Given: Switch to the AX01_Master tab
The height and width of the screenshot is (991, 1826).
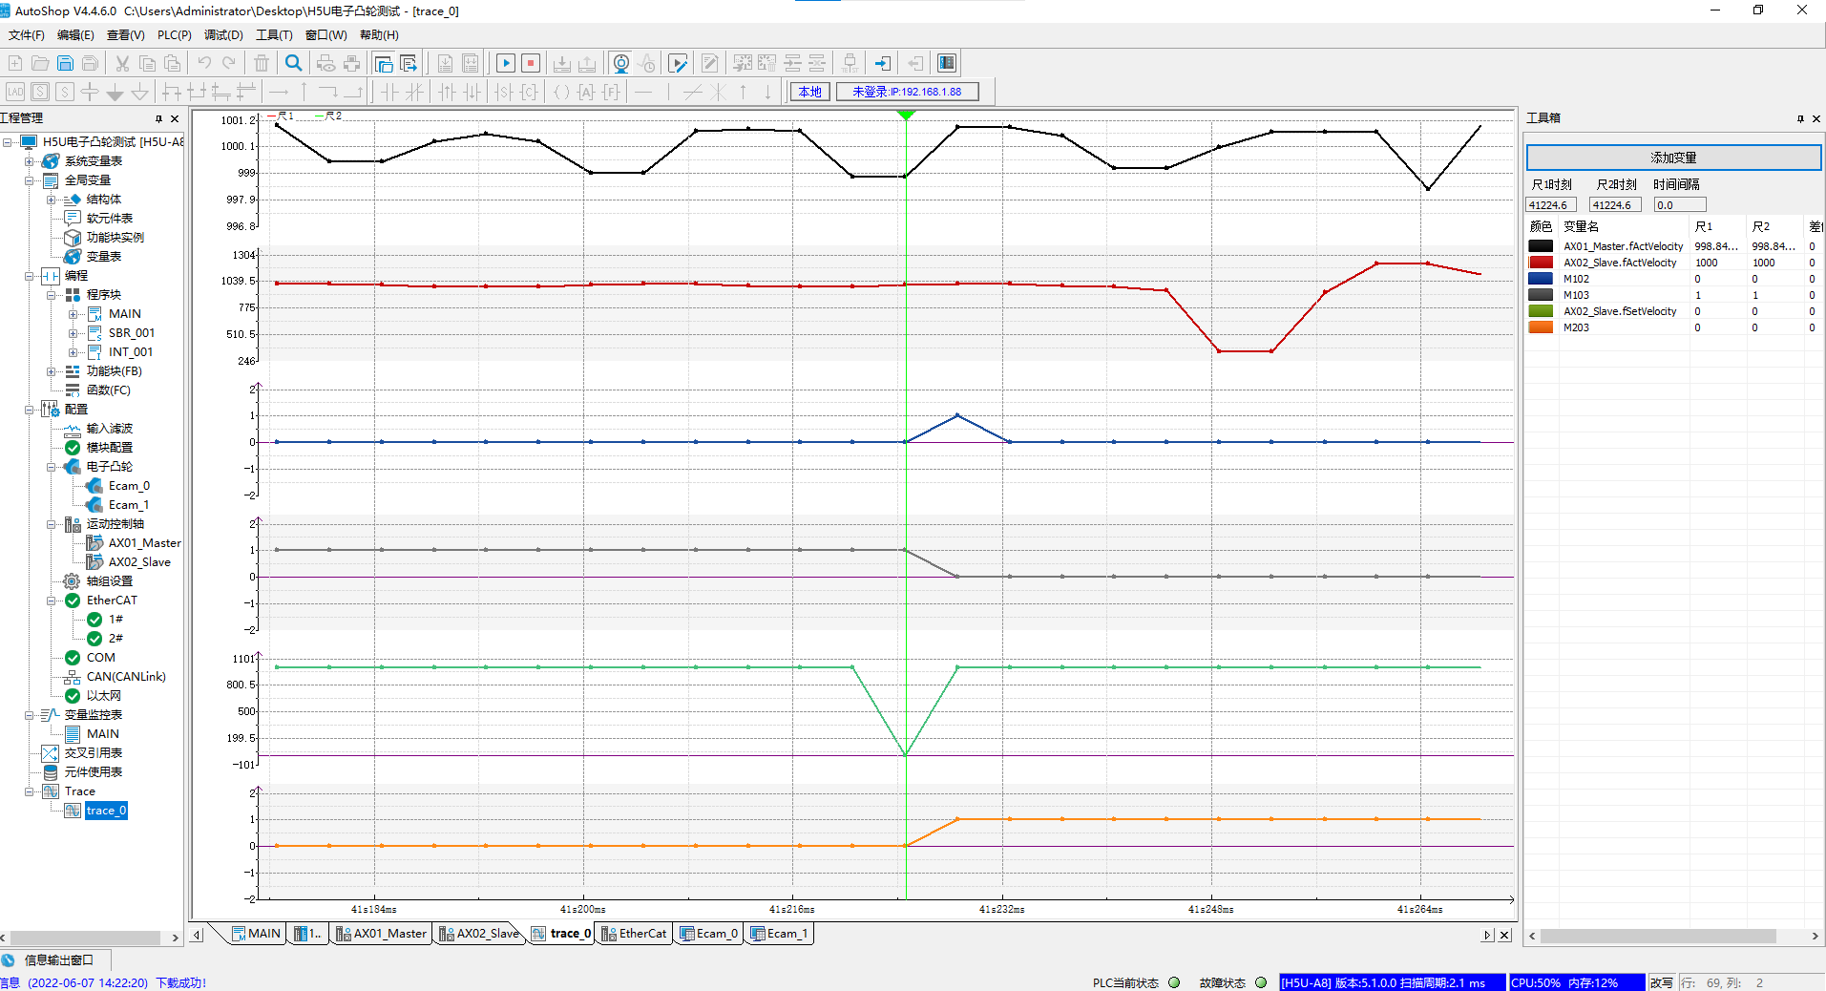Looking at the screenshot, I should [x=381, y=934].
